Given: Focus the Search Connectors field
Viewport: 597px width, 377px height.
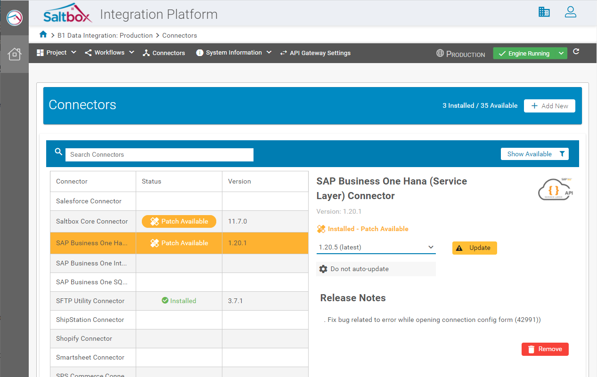Looking at the screenshot, I should click(x=159, y=154).
